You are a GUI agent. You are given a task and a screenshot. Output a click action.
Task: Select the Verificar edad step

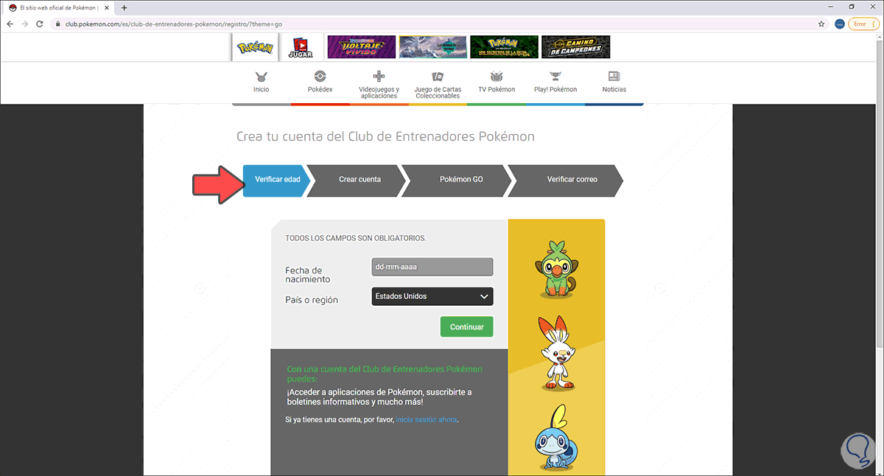[x=277, y=180]
